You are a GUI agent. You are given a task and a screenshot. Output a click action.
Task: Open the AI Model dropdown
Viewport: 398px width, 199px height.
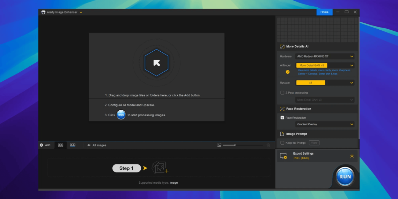point(325,65)
